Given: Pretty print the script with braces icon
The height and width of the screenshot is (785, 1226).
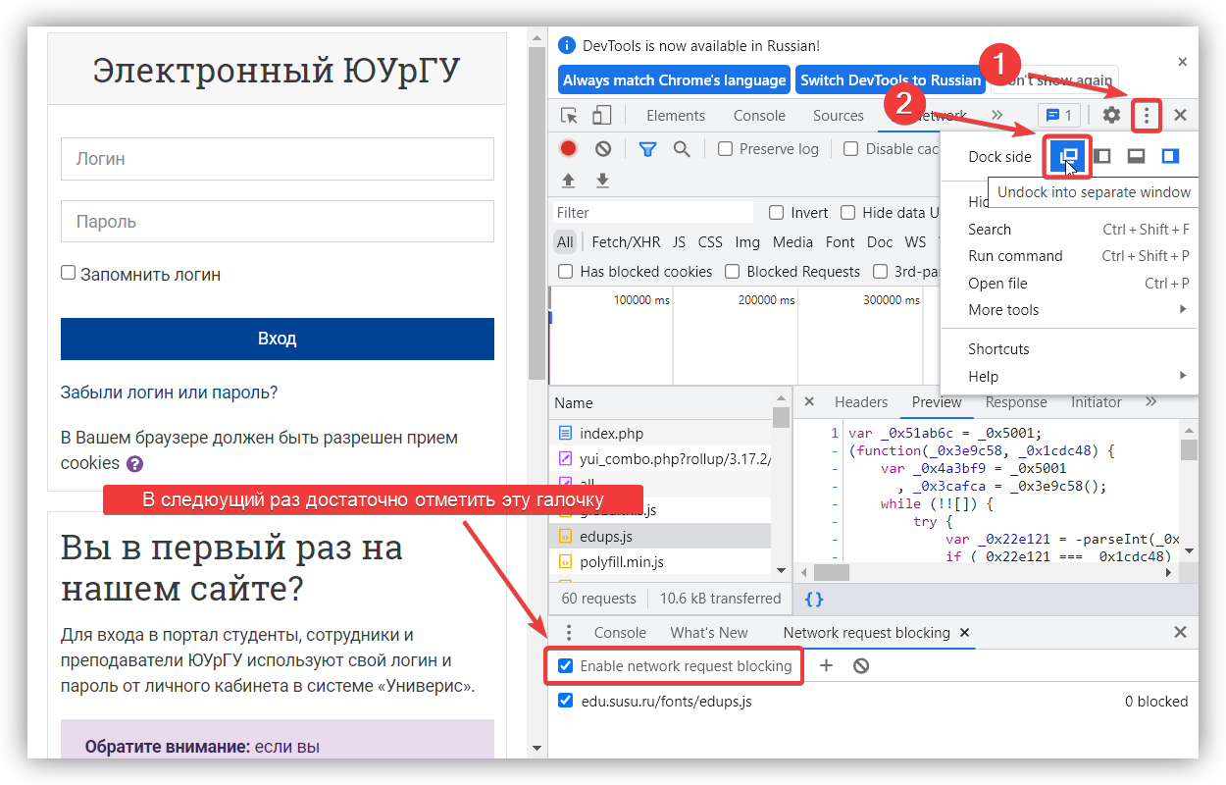Looking at the screenshot, I should coord(814,598).
